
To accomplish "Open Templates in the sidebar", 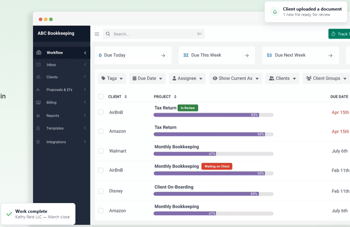I will point(62,128).
